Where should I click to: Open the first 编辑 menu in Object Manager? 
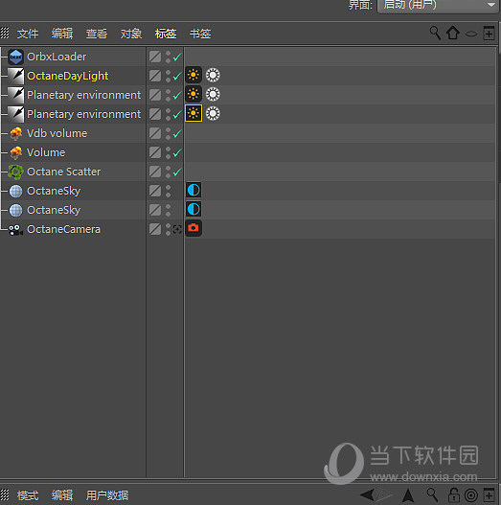(62, 34)
